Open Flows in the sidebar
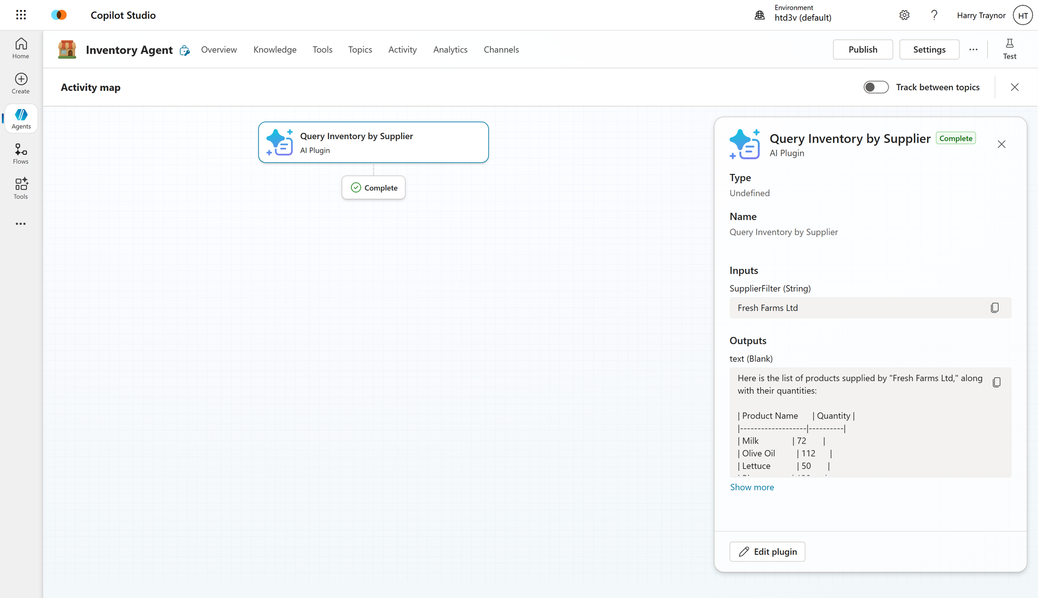 [21, 154]
